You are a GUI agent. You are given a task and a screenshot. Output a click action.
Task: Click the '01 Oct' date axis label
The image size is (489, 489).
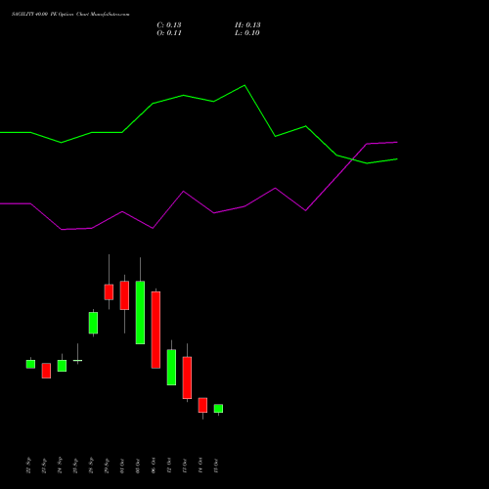tap(122, 466)
